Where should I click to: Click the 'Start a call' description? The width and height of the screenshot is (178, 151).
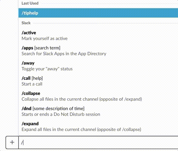click(32, 84)
